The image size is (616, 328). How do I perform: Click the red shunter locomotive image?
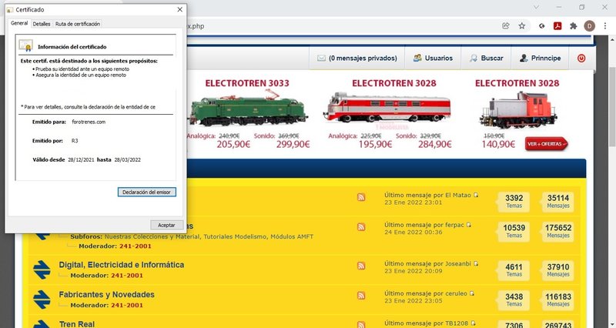[x=517, y=109]
